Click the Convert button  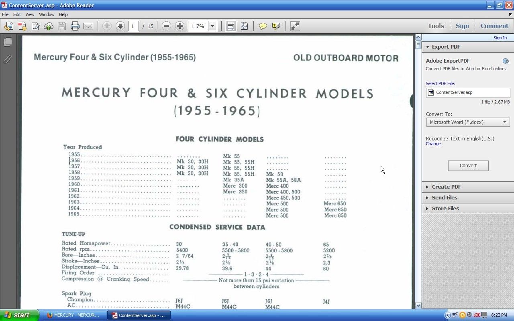click(x=468, y=165)
